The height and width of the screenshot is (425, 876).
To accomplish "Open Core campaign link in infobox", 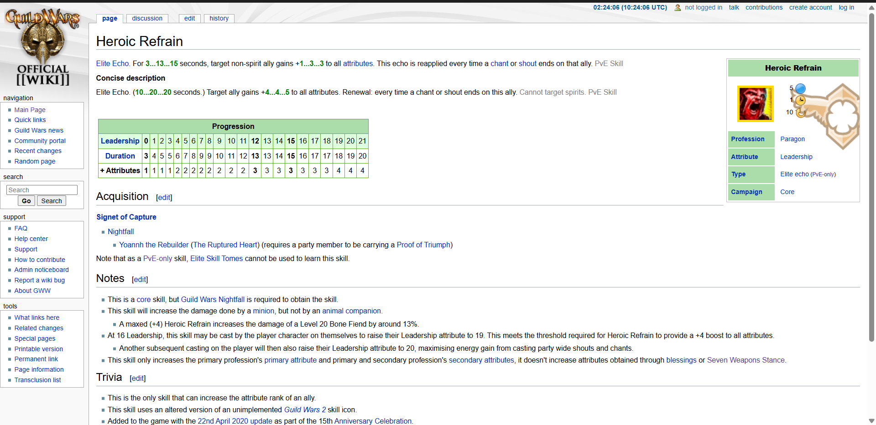I will pos(787,192).
